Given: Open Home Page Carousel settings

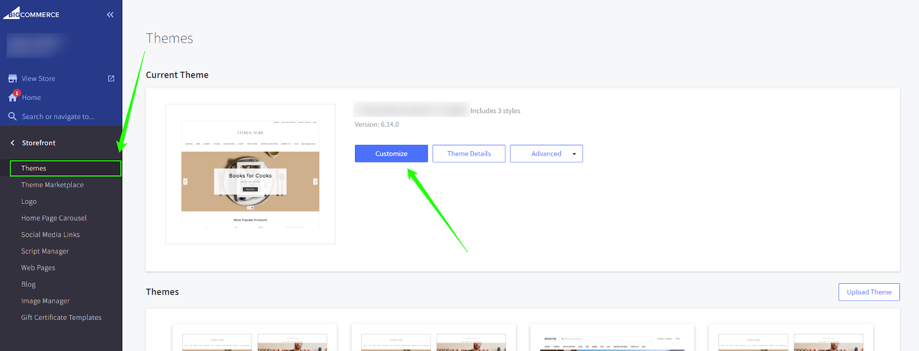Looking at the screenshot, I should click(54, 218).
